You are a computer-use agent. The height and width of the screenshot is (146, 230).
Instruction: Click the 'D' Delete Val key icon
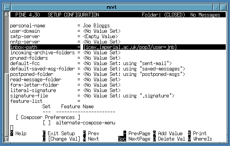pos(155,139)
